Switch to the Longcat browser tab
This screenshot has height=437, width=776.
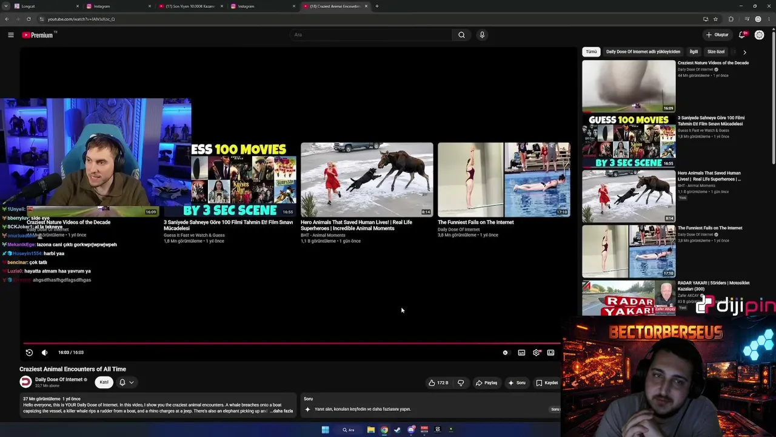(x=46, y=6)
